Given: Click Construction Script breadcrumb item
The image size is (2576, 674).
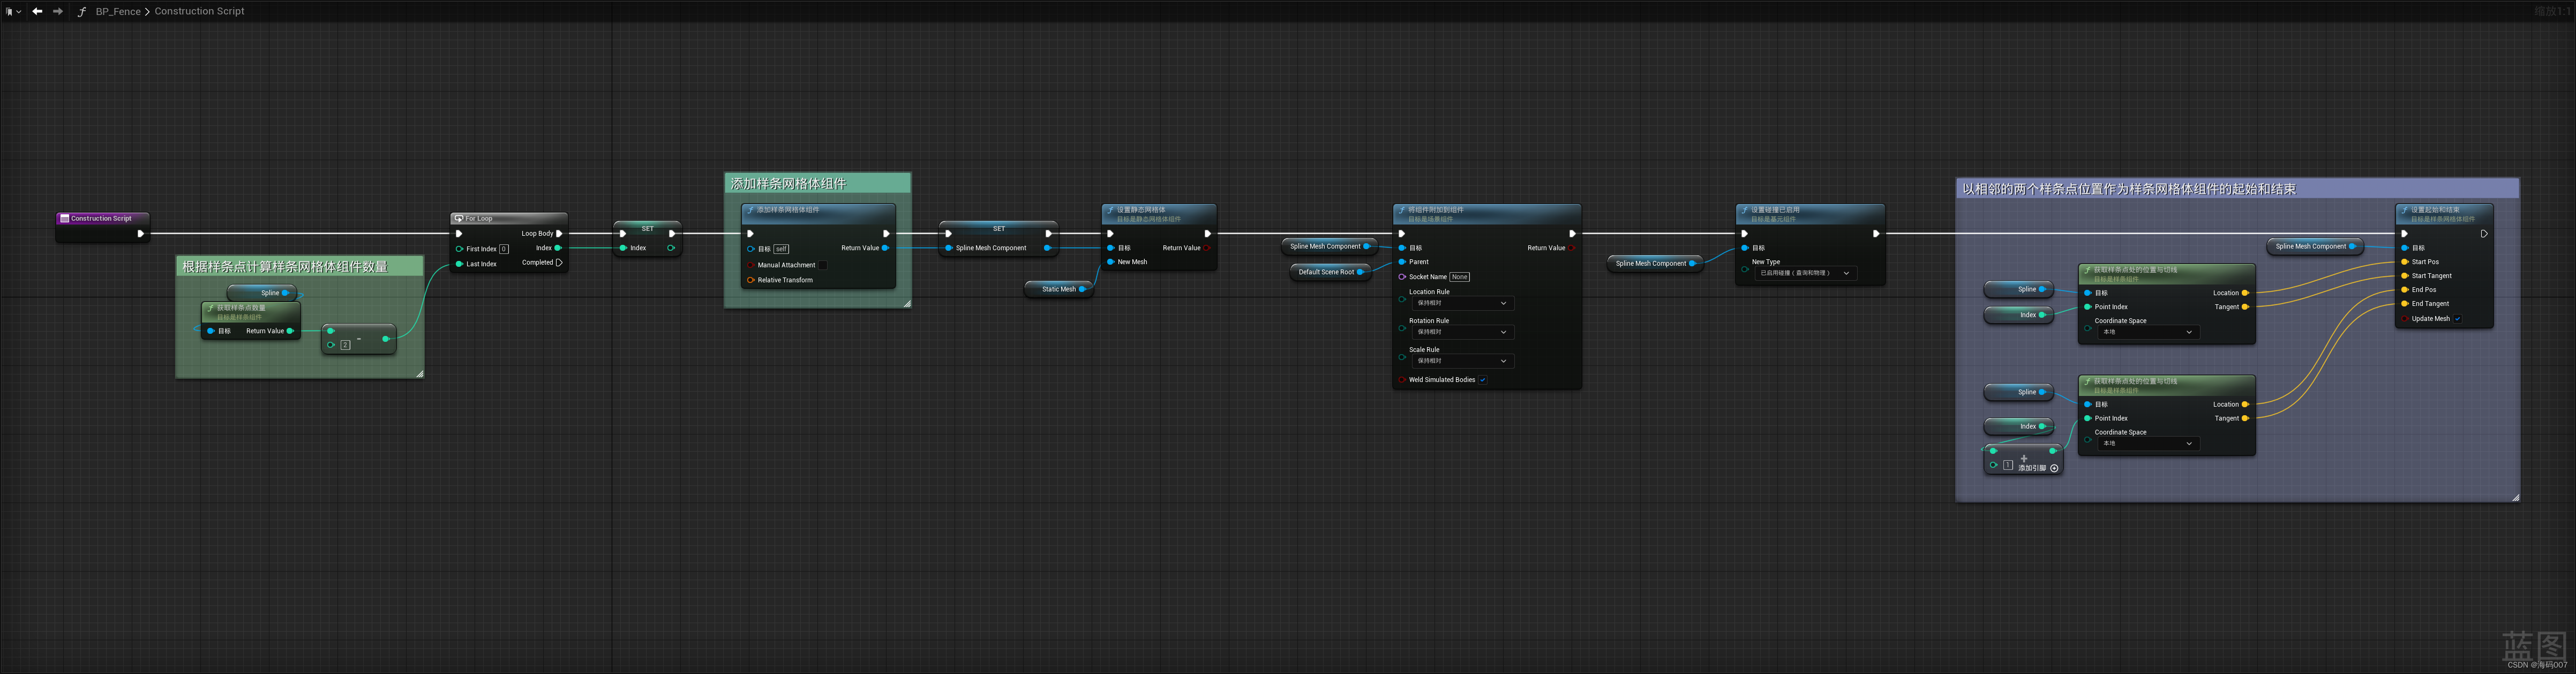Looking at the screenshot, I should tap(199, 11).
